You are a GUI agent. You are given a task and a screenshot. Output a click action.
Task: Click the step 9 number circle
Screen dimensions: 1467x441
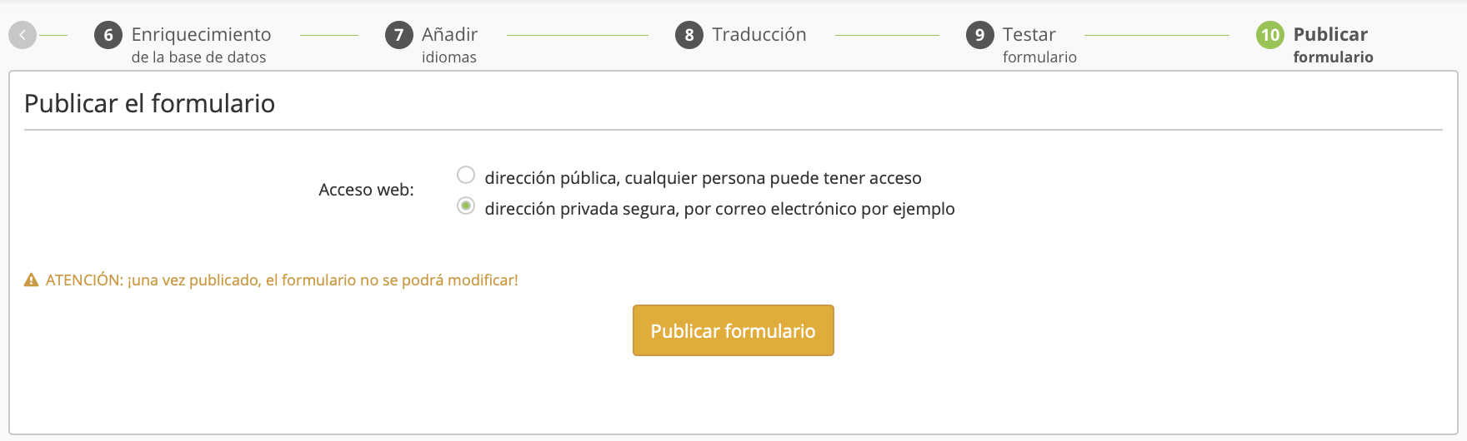click(979, 35)
